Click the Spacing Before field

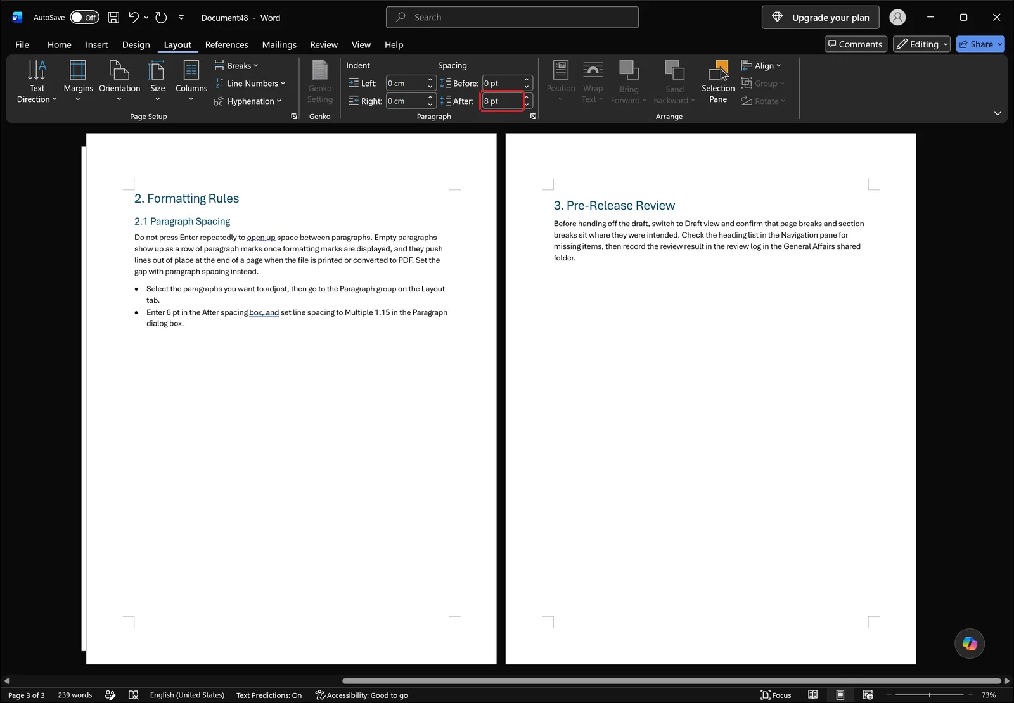pyautogui.click(x=502, y=84)
